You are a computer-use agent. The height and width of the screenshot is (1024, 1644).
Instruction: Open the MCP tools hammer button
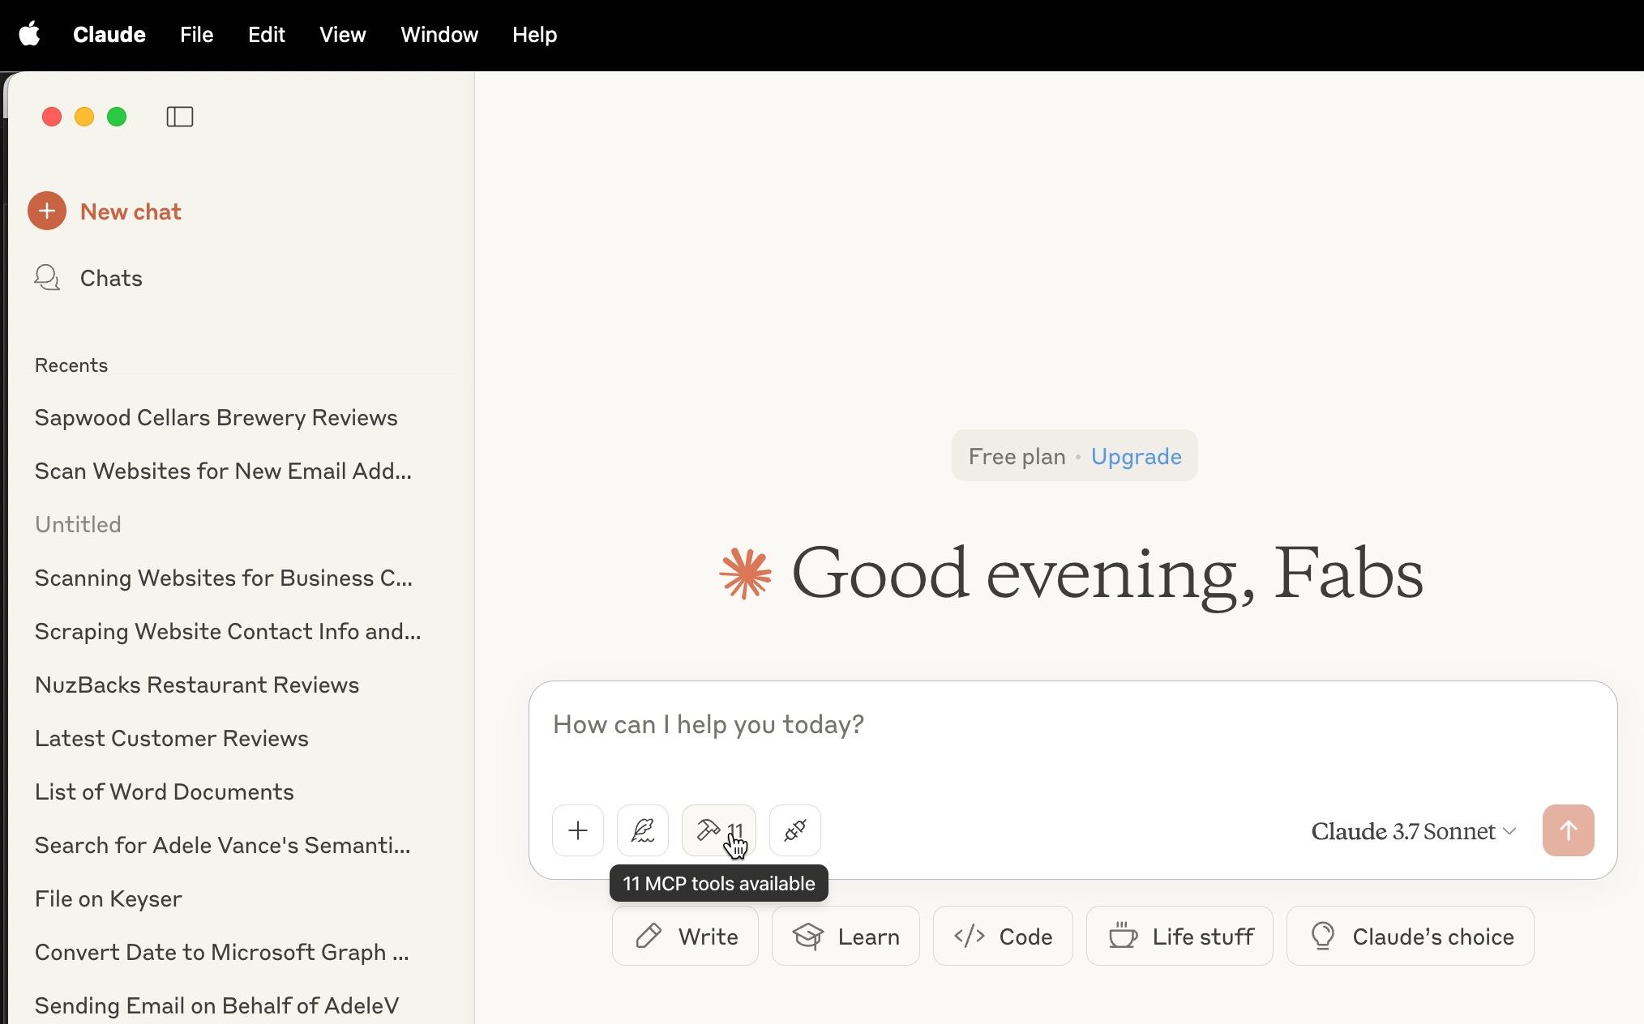pos(719,830)
